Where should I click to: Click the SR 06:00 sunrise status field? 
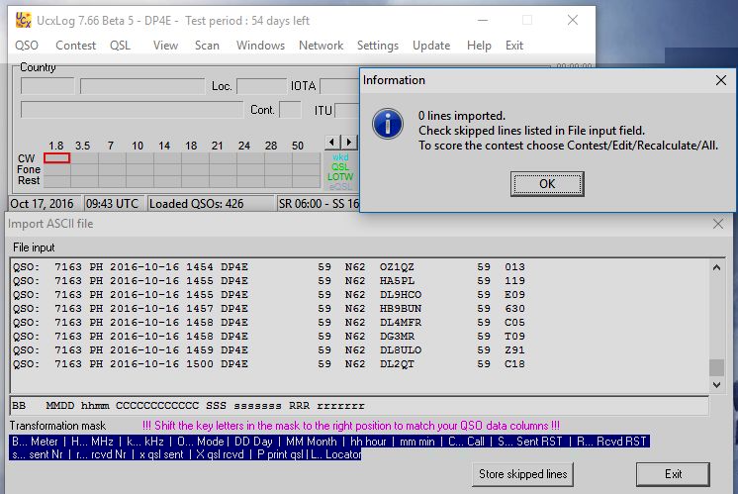319,203
